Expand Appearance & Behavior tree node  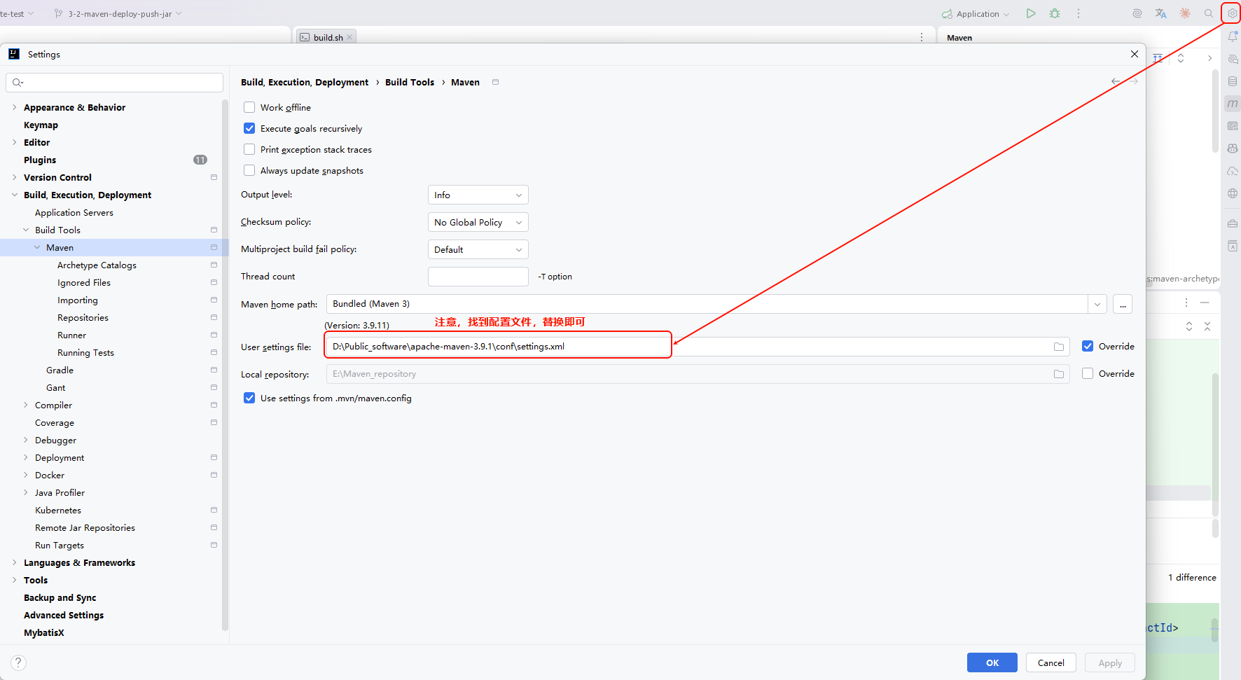(14, 107)
